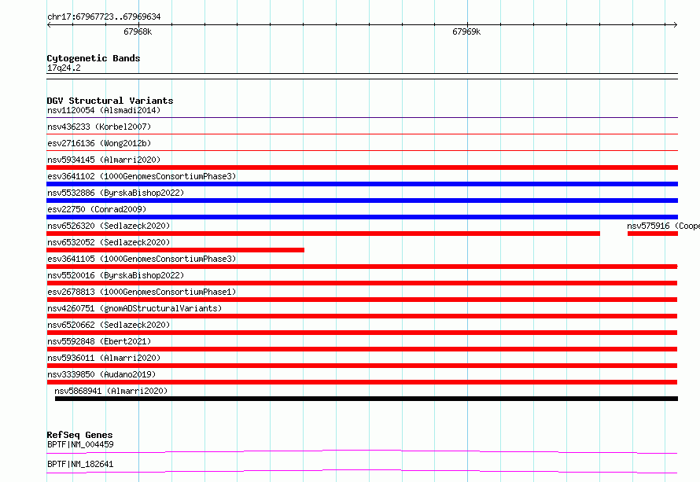The image size is (700, 482).
Task: Click the nsv575916 variant label at right edge
Action: point(663,226)
